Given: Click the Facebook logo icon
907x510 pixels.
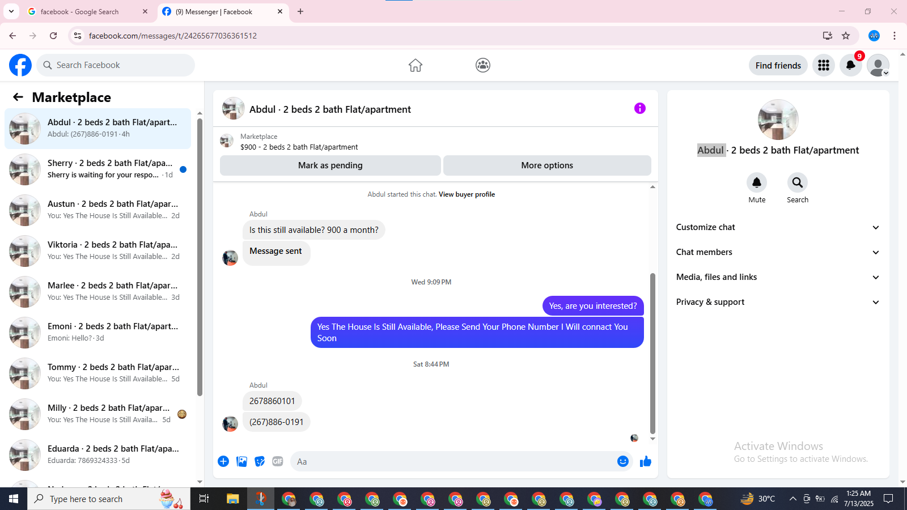Looking at the screenshot, I should [20, 65].
